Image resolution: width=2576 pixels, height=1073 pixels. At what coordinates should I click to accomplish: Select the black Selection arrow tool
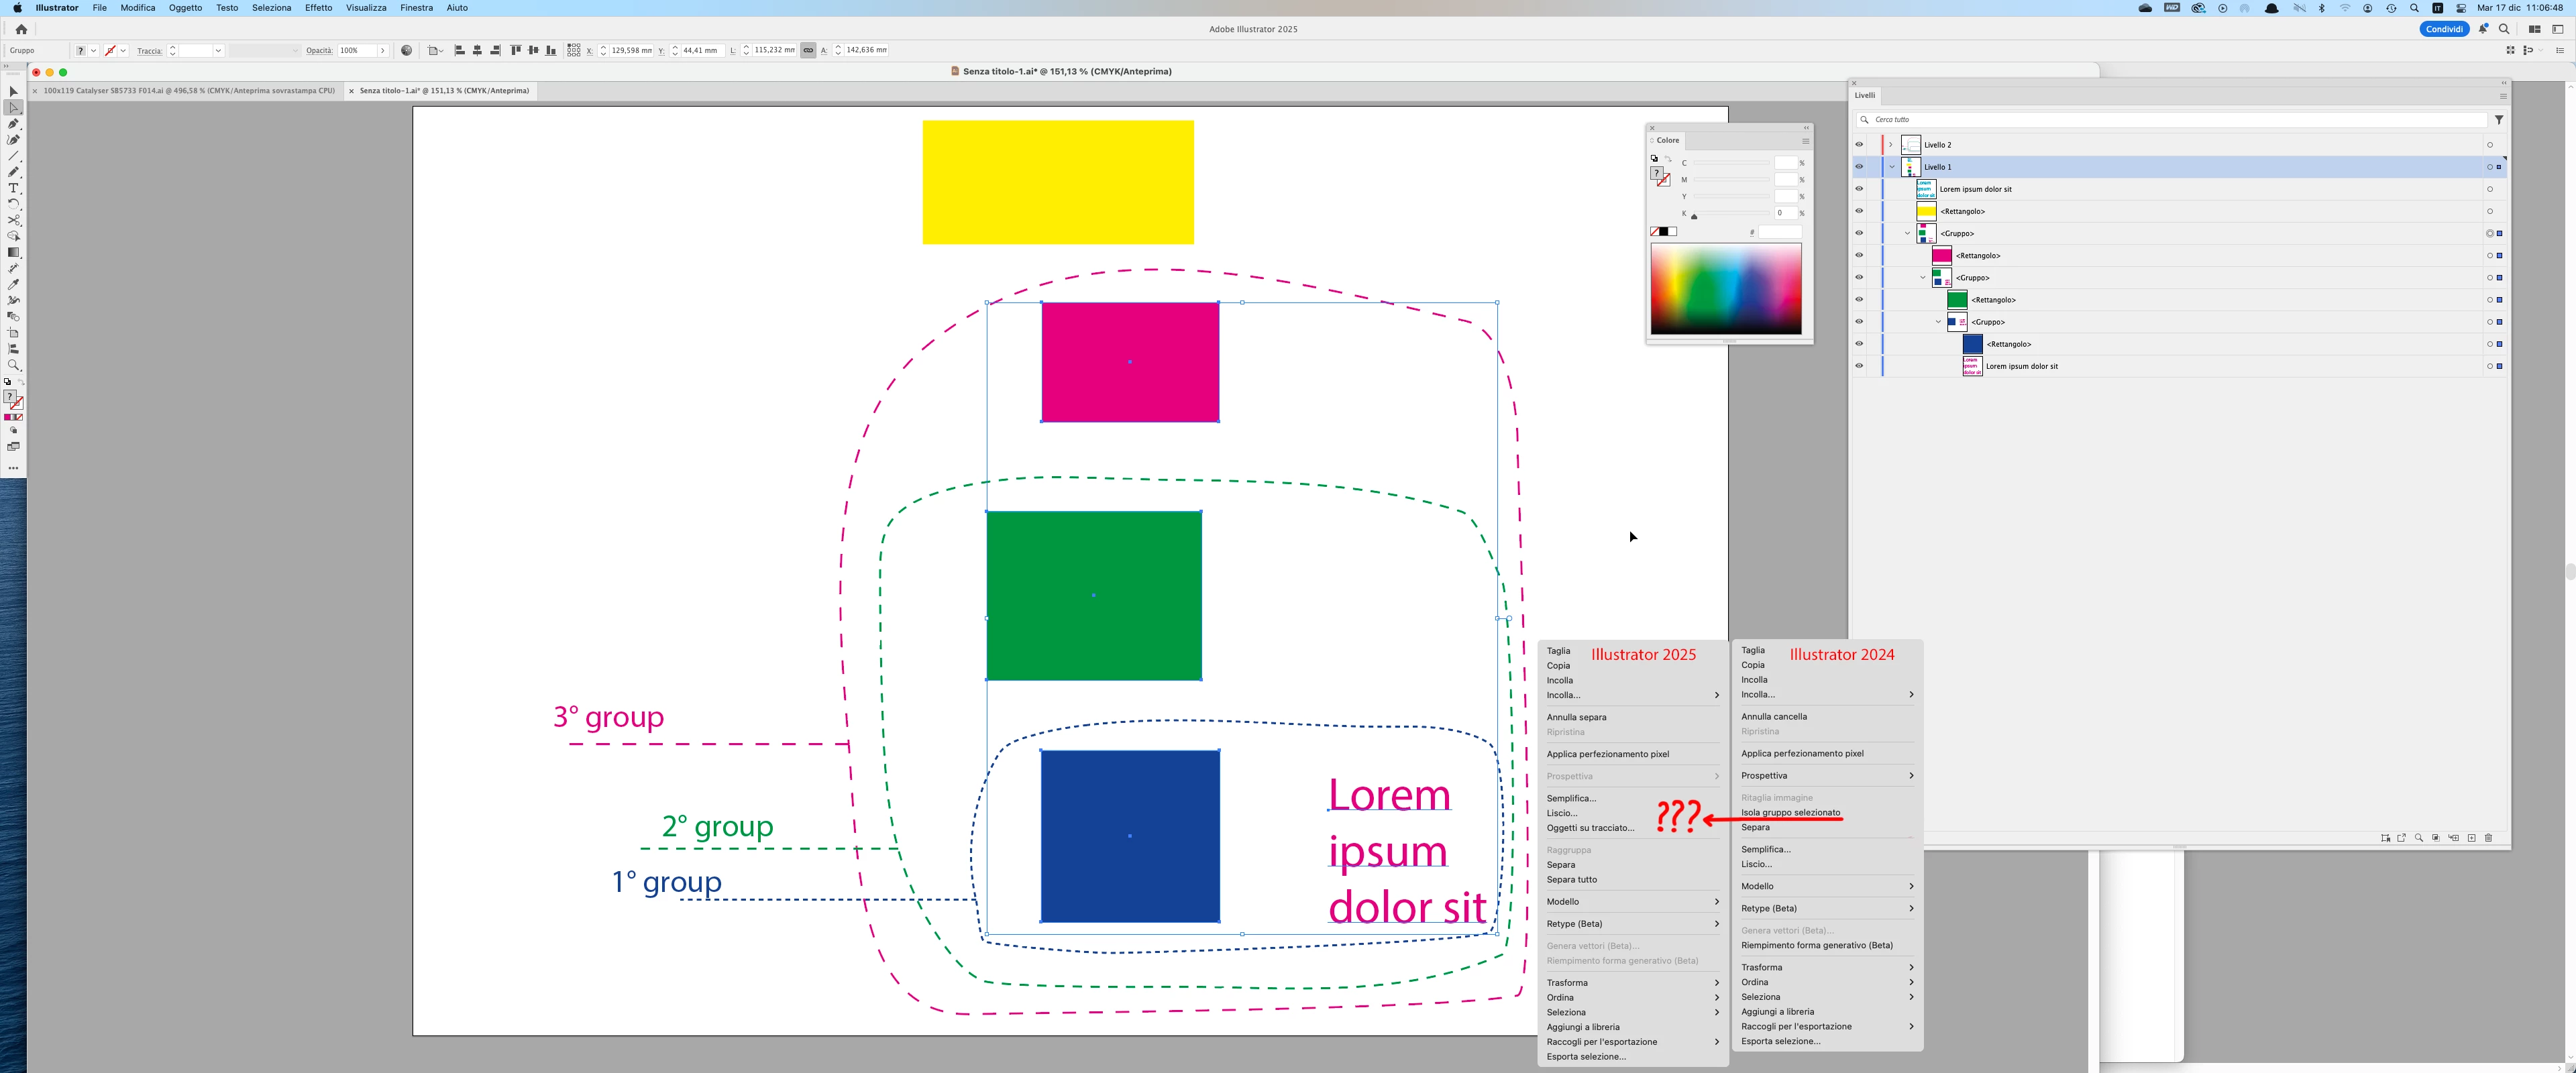[x=14, y=91]
